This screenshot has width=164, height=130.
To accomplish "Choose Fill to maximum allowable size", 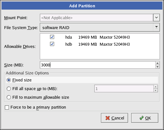I will pos(9,97).
